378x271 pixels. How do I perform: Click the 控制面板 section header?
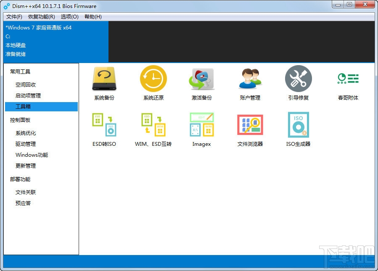pos(20,120)
